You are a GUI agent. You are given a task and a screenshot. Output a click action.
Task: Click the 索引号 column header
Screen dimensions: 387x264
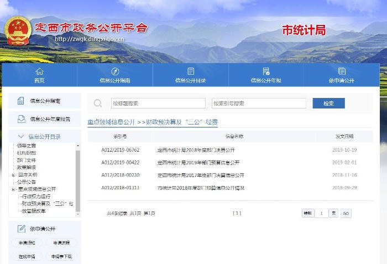pyautogui.click(x=120, y=136)
